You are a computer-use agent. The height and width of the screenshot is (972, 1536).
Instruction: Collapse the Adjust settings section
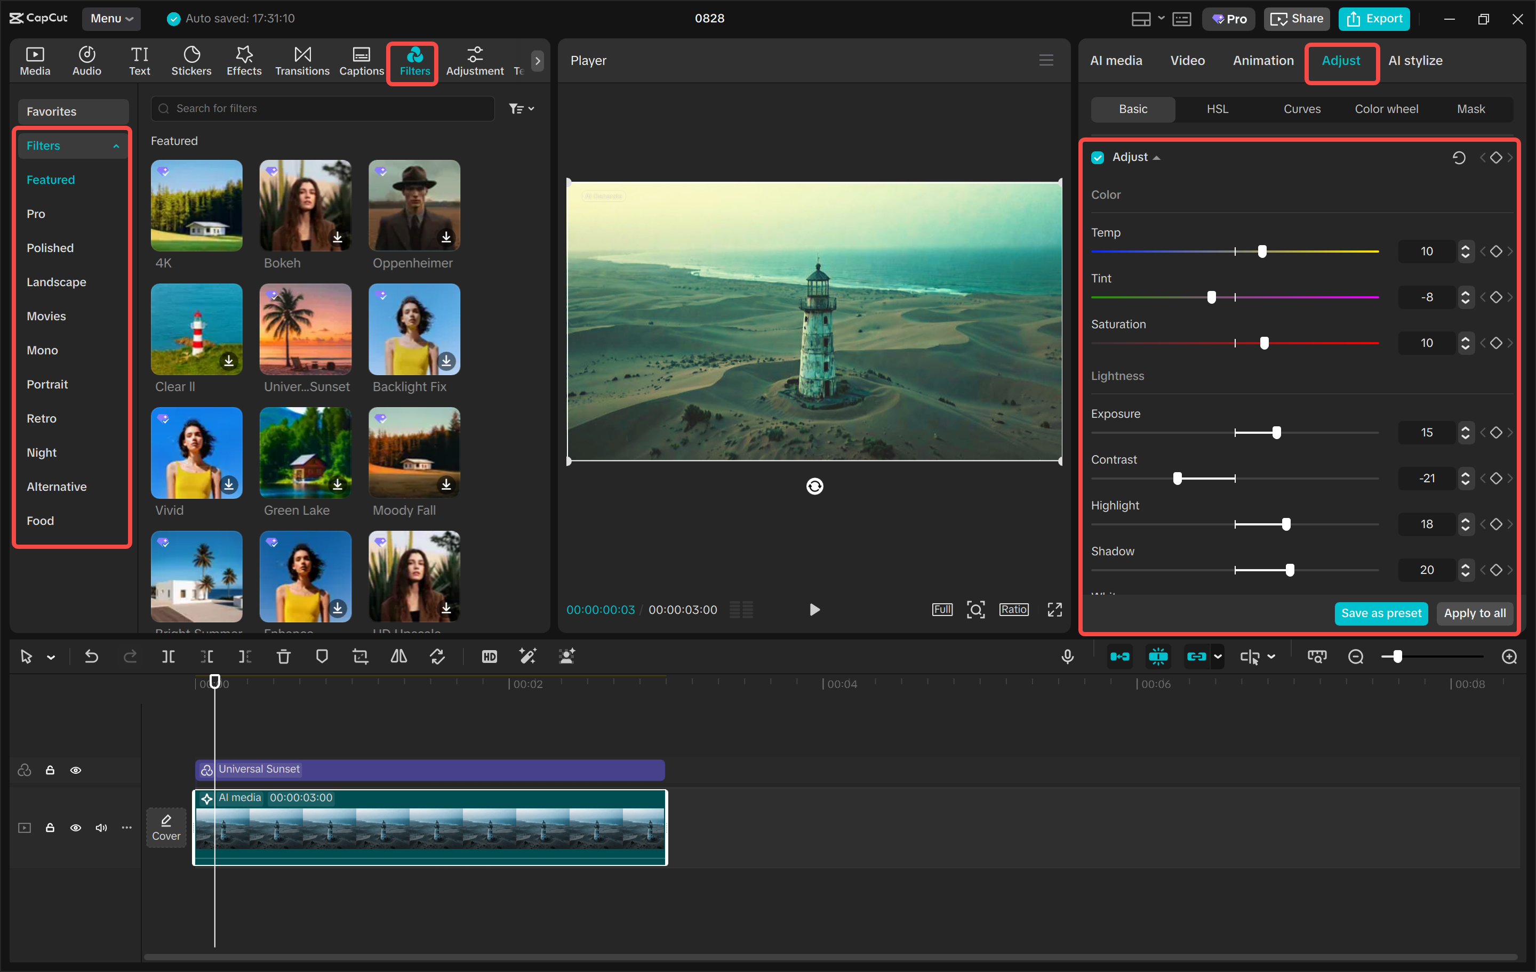coord(1157,157)
